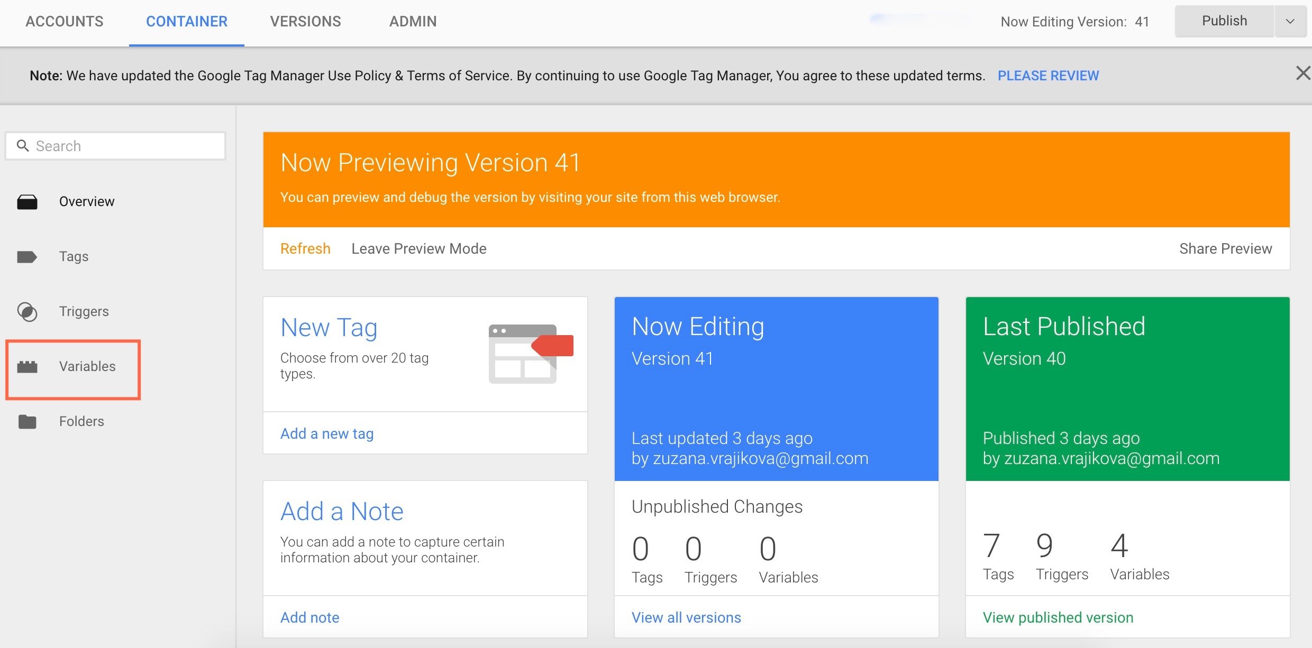The image size is (1312, 648).
Task: Click published Tags count 7
Action: point(992,545)
